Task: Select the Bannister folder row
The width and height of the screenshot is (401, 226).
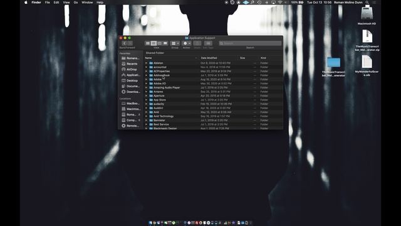Action: [213, 121]
